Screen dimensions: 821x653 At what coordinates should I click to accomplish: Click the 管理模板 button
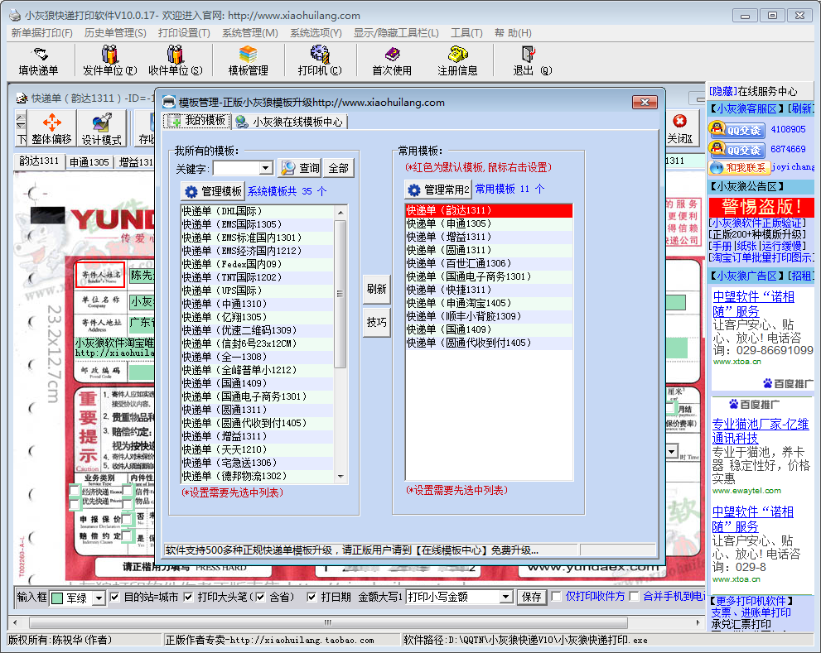(x=214, y=190)
